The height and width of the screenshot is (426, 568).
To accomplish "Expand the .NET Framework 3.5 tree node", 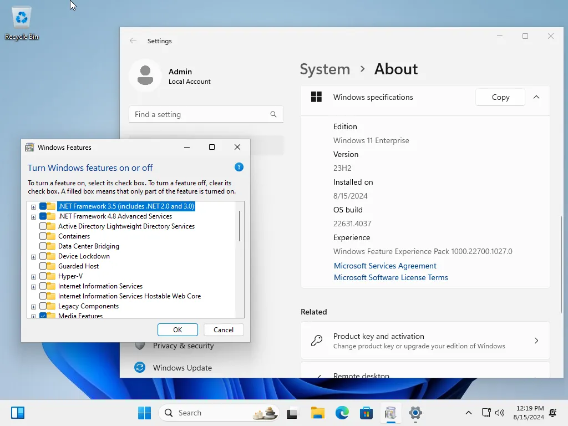I will (x=33, y=207).
